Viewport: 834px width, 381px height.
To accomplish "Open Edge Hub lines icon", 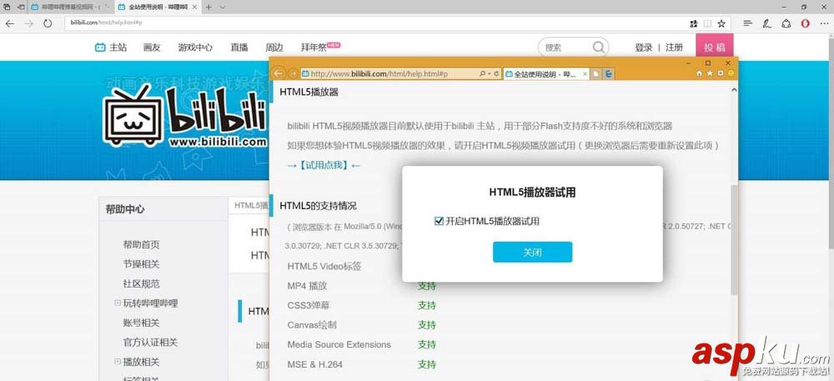I will tap(748, 23).
